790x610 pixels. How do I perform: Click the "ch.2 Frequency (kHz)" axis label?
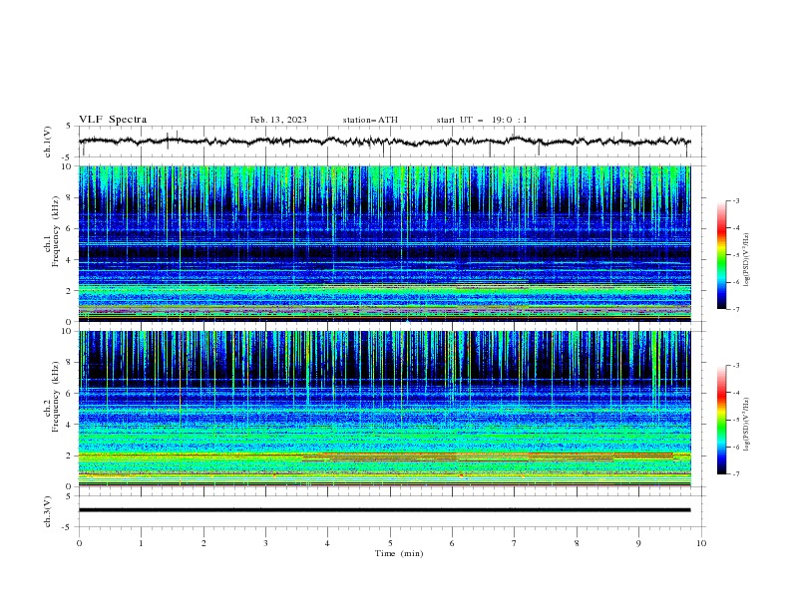click(x=52, y=397)
